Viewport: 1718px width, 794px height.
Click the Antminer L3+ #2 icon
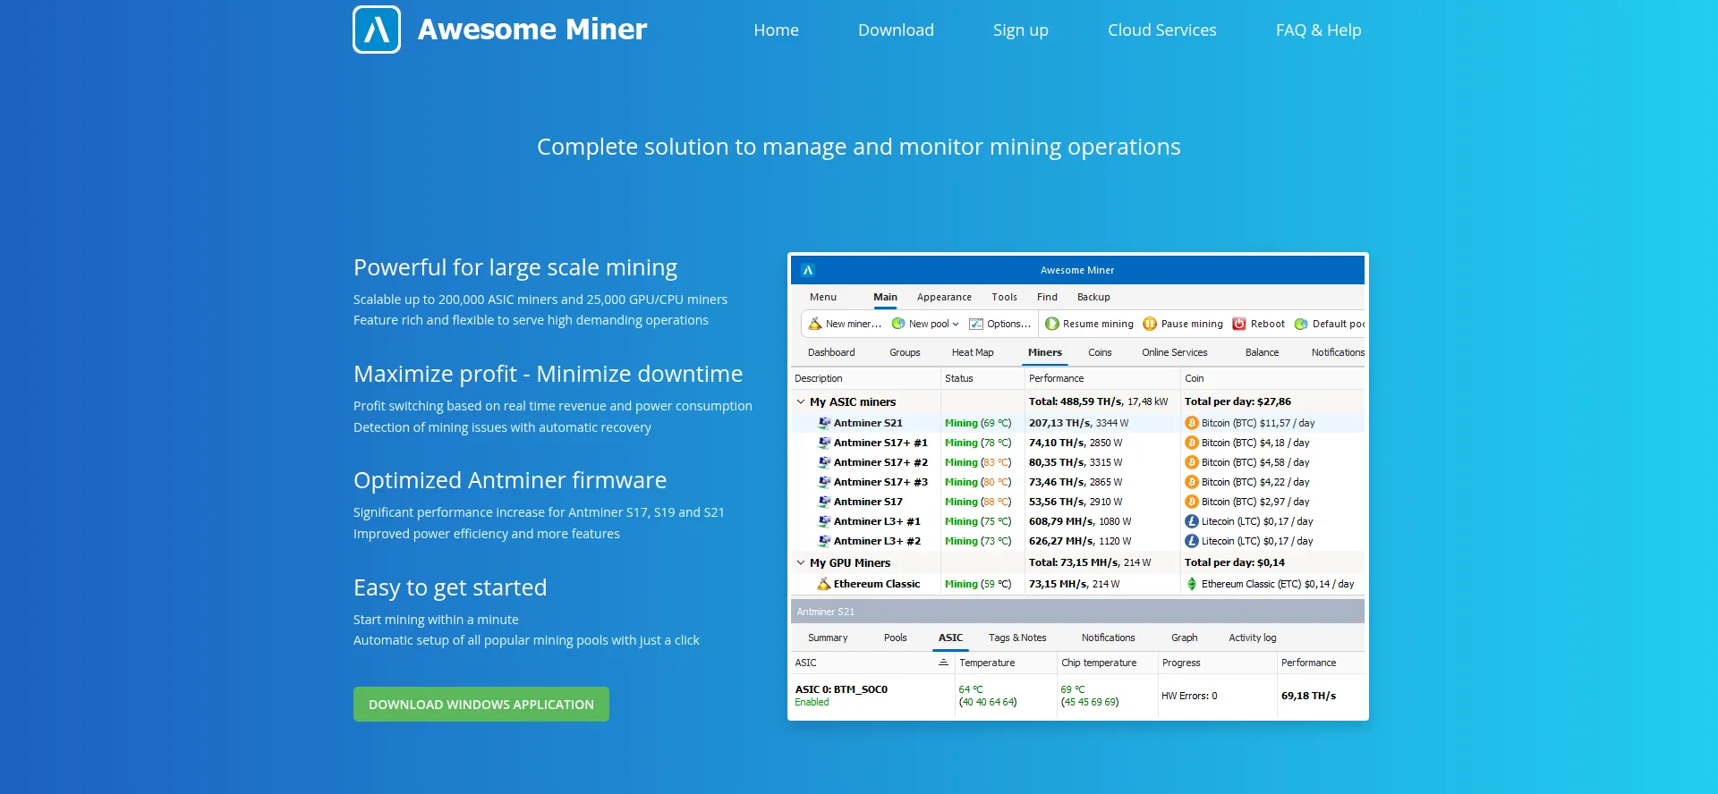pos(824,541)
